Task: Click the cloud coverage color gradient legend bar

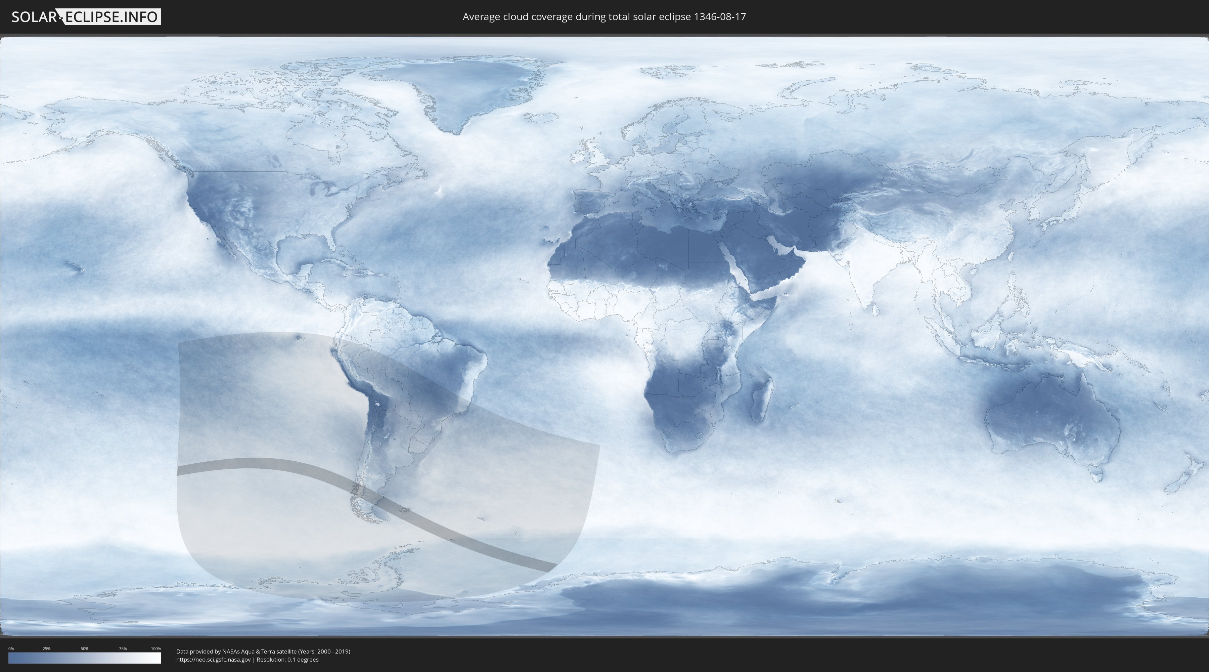Action: (85, 658)
